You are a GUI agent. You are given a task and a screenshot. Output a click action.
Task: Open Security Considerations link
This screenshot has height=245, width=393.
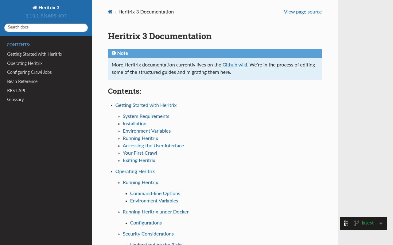click(148, 234)
